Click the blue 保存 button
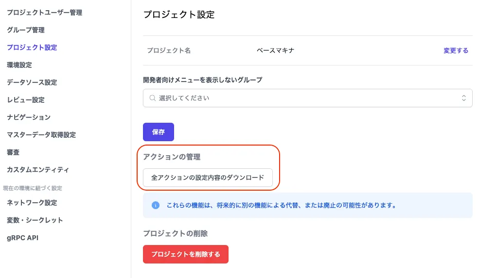The width and height of the screenshot is (478, 278). click(x=159, y=132)
